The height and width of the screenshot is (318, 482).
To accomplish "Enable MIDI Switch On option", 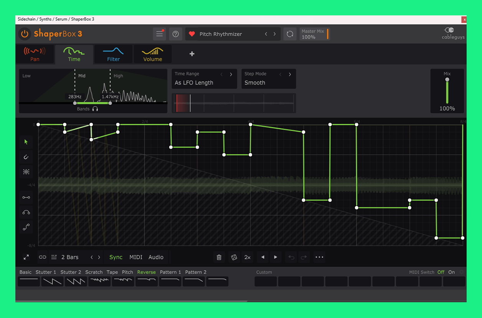I will tap(451, 272).
